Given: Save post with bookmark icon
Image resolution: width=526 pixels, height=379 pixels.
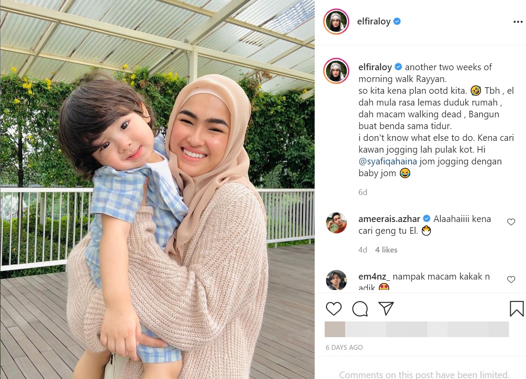Looking at the screenshot, I should pyautogui.click(x=516, y=308).
